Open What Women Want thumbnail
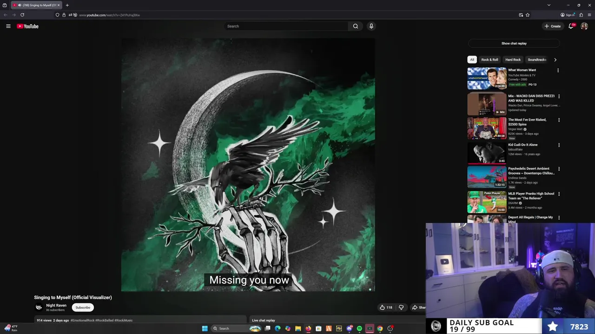595x334 pixels. coord(487,78)
